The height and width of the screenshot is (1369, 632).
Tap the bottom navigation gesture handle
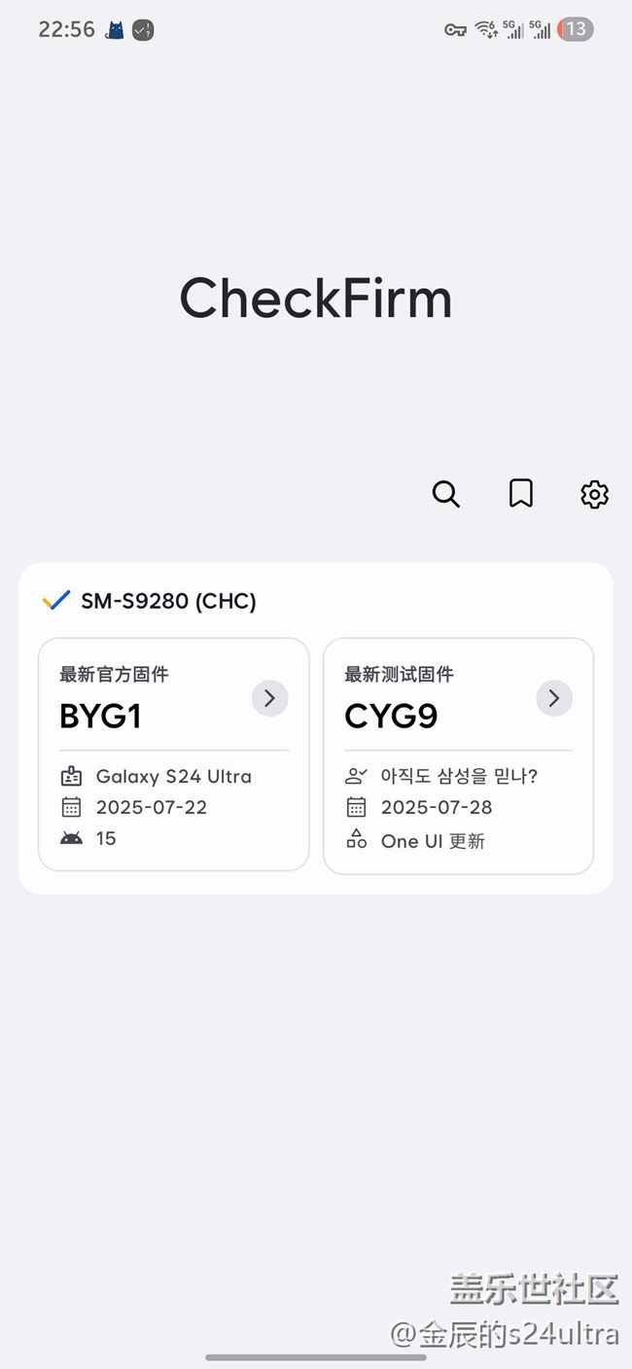(x=316, y=1356)
